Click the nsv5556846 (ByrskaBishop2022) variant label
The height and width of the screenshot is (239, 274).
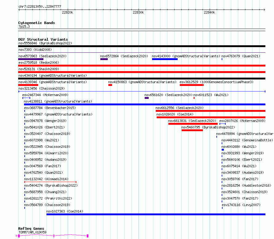click(45, 43)
